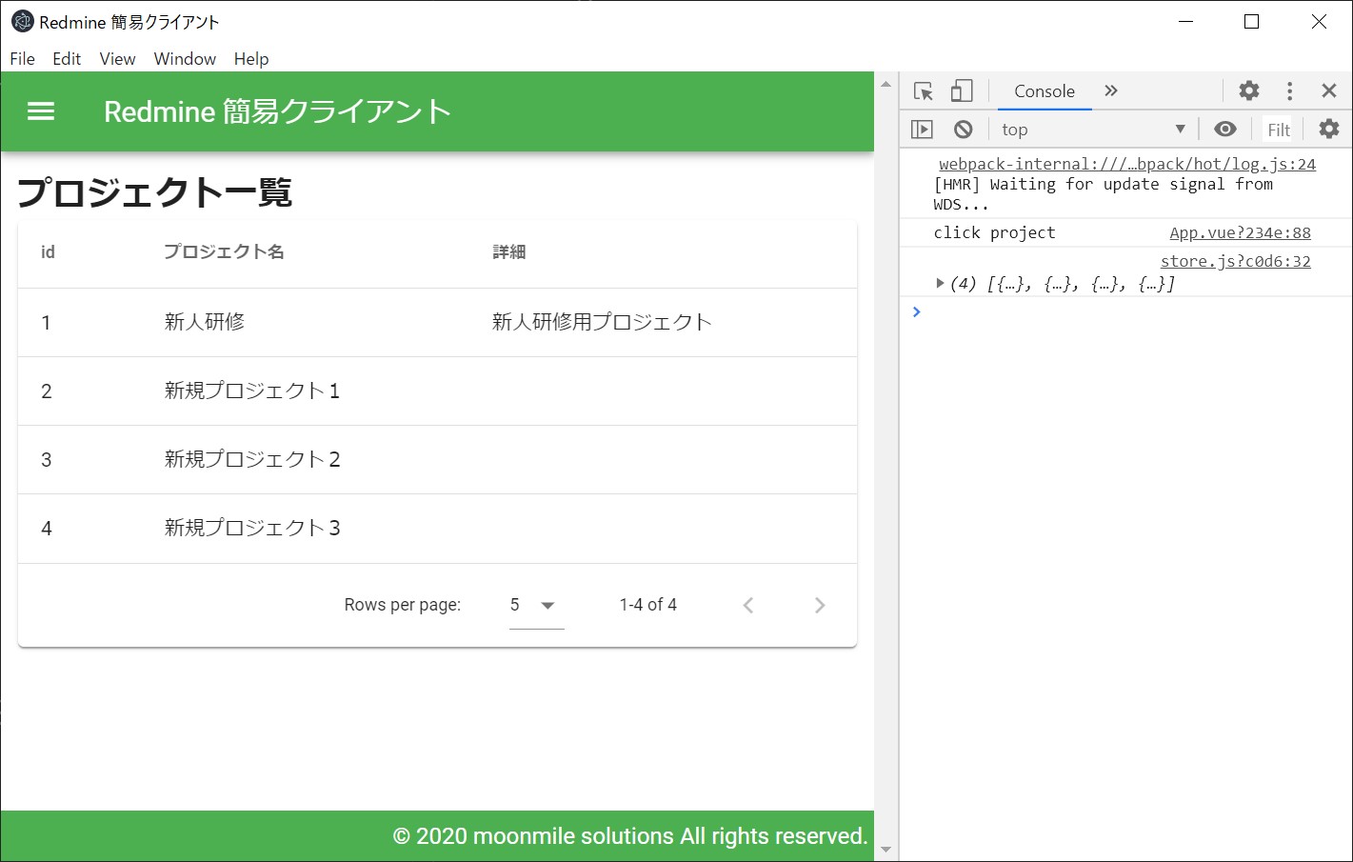1353x862 pixels.
Task: Close the DevTools panel
Action: click(1329, 91)
